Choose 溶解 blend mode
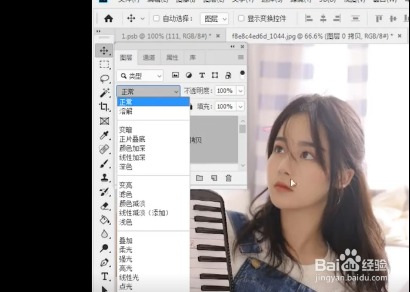 click(x=154, y=111)
